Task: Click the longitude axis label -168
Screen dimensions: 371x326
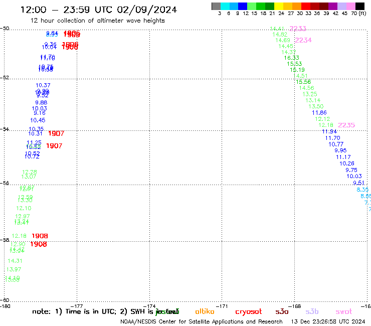Action: point(295,306)
